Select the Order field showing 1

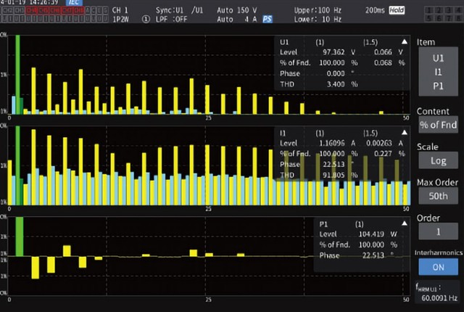[438, 231]
